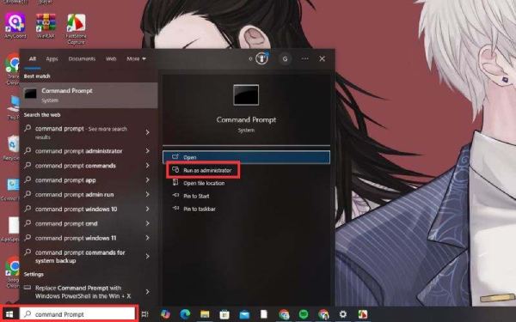Screen dimensions: 516x322
Task: Open Settings gear in the taskbar
Action: [343, 314]
